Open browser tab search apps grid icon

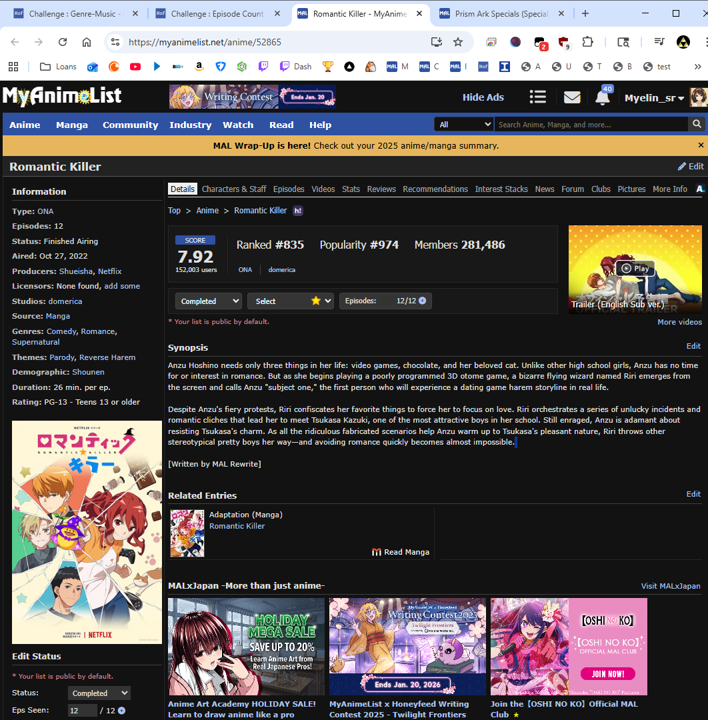pos(13,67)
